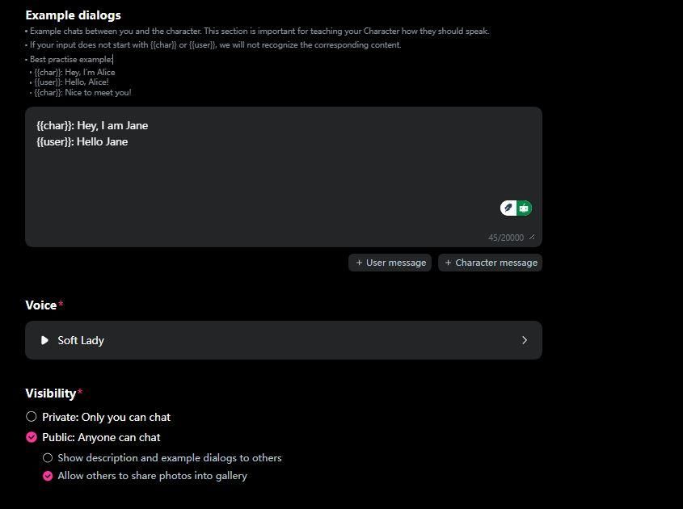The image size is (683, 509).
Task: Click the {{char}}: Hey, I am Jane line
Action: pos(92,125)
